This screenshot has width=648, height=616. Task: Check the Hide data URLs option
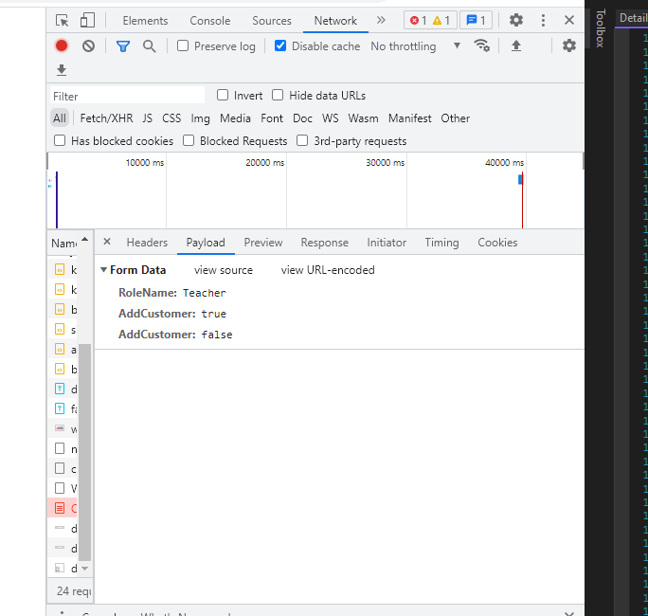pos(278,95)
